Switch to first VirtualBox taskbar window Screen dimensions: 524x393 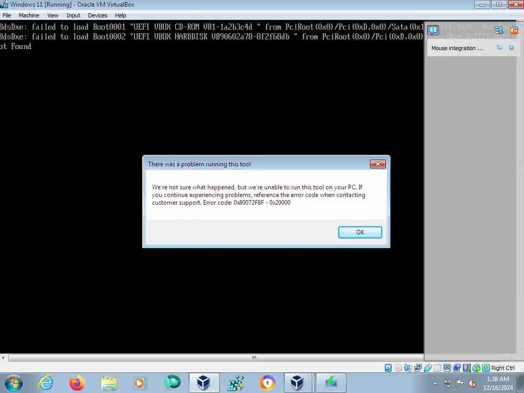coord(204,383)
